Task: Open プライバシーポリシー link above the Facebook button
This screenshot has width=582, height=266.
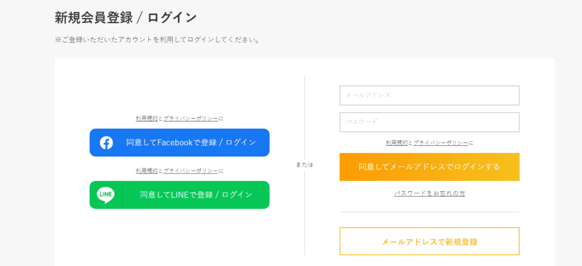Action: tap(190, 119)
